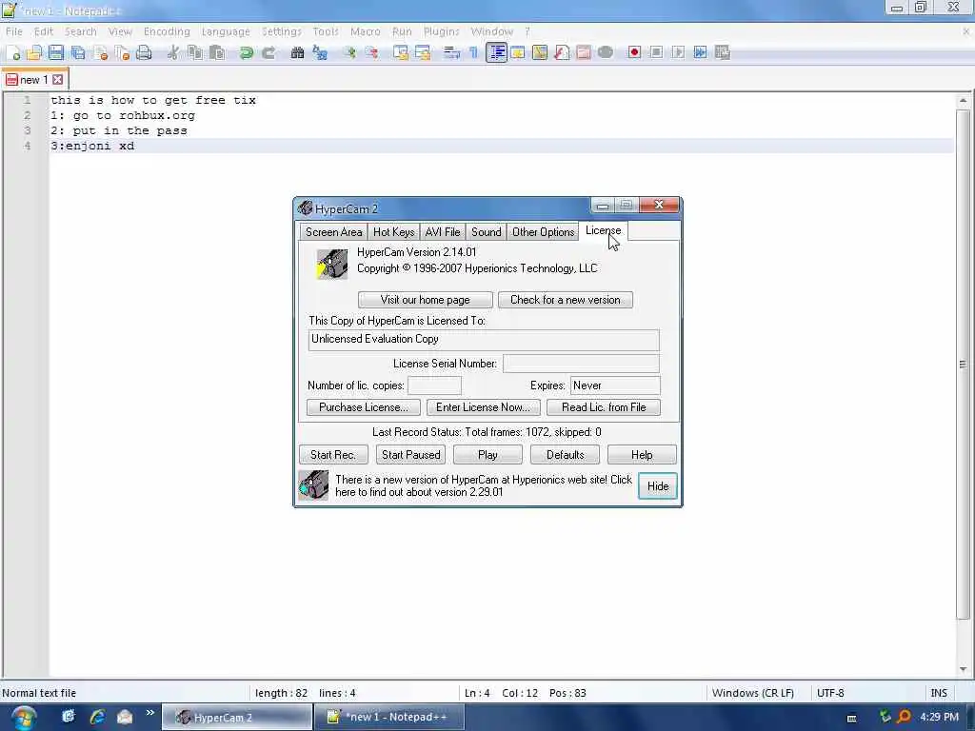Click the Notepad++ vertical scrollbar thumb
Viewport: 975px width, 731px height.
[x=963, y=365]
